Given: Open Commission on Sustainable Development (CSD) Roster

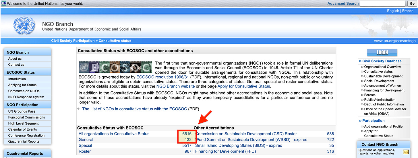Looking at the screenshot, I should coord(246,134).
